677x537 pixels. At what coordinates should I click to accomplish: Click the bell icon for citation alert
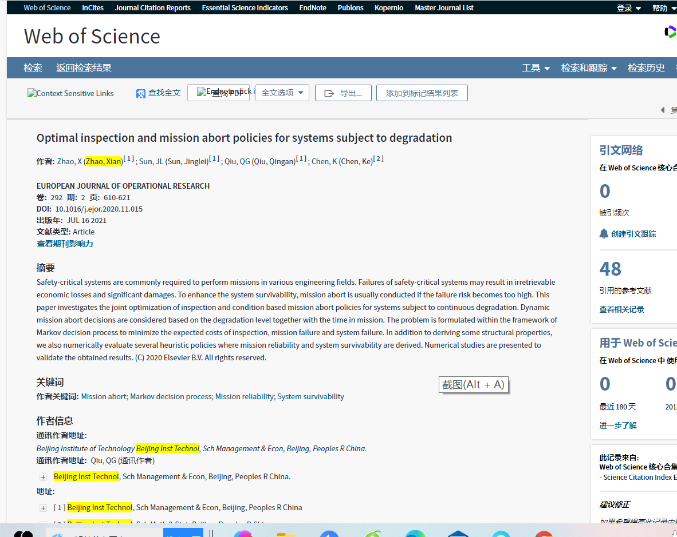[604, 234]
